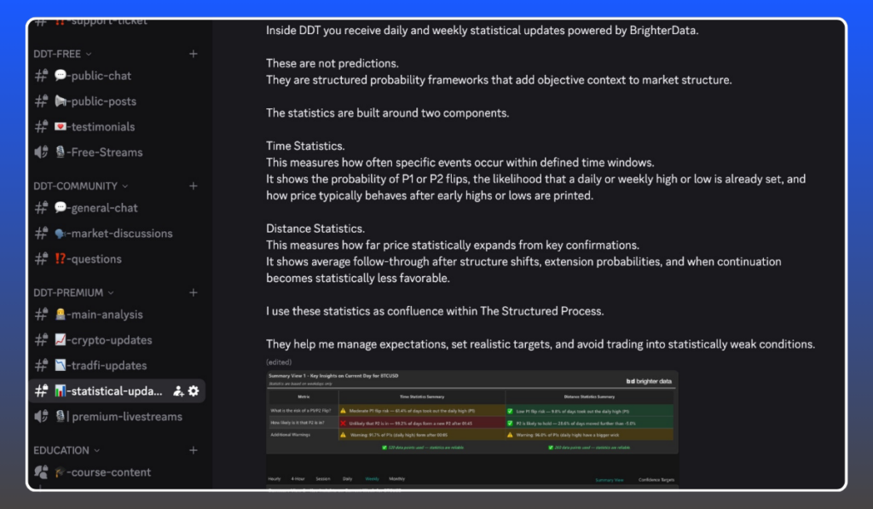Viewport: 873px width, 509px height.
Task: Enlarge the BTCUSD summary statistics image
Action: click(x=472, y=412)
